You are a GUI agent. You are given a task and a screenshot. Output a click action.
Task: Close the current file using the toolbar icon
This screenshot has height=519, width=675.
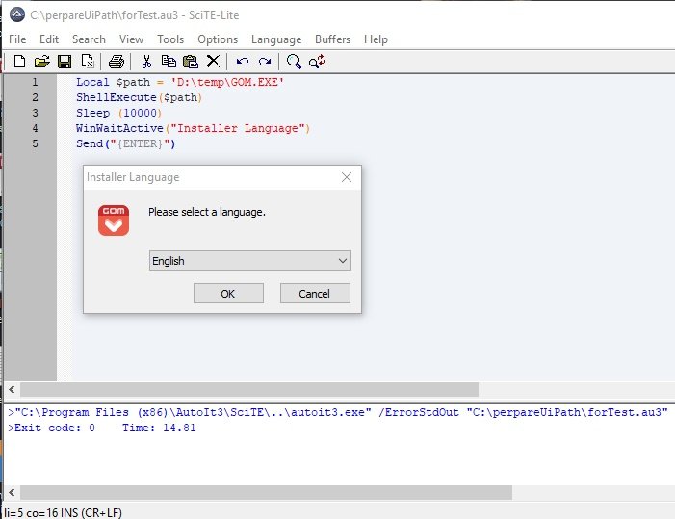coord(88,62)
